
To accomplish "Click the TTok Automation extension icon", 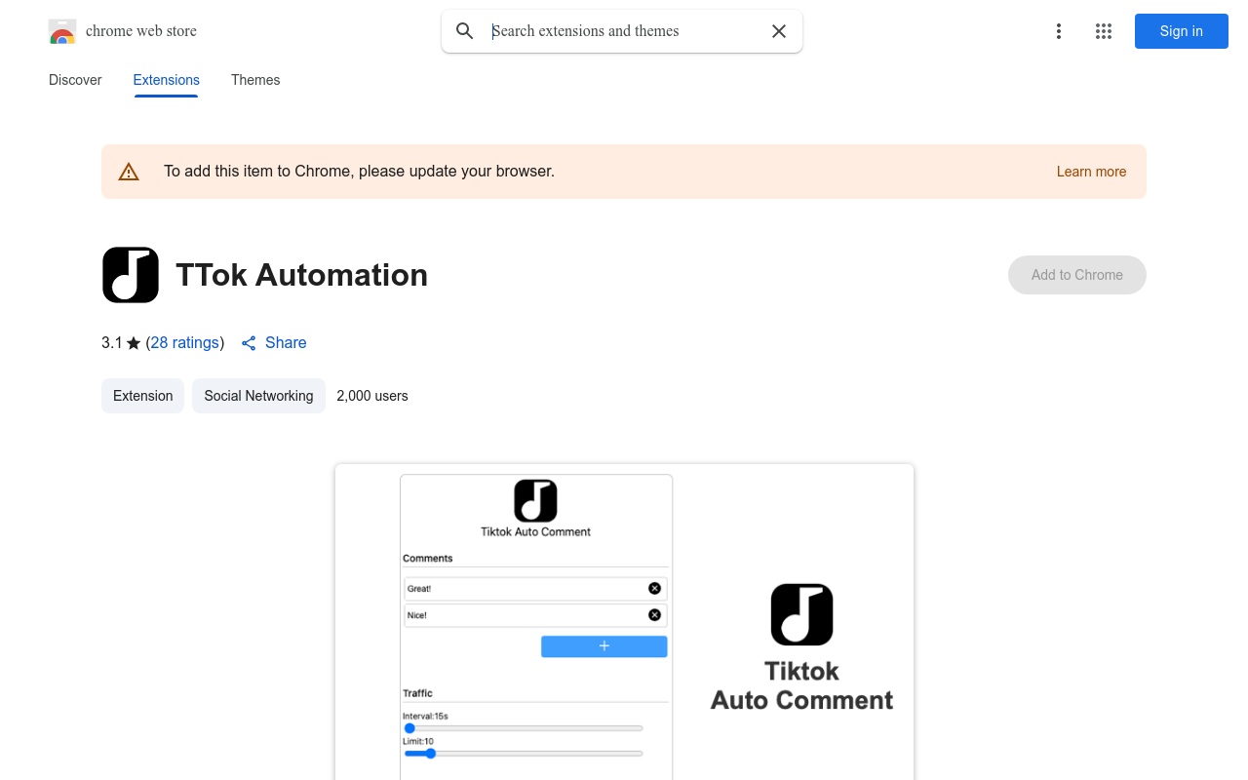I will (131, 275).
